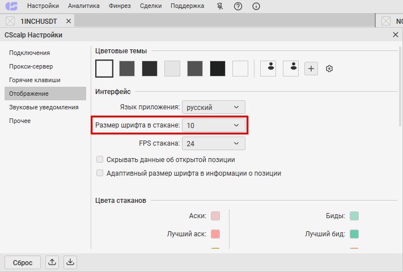
Task: Add a new color theme
Action: coord(311,69)
